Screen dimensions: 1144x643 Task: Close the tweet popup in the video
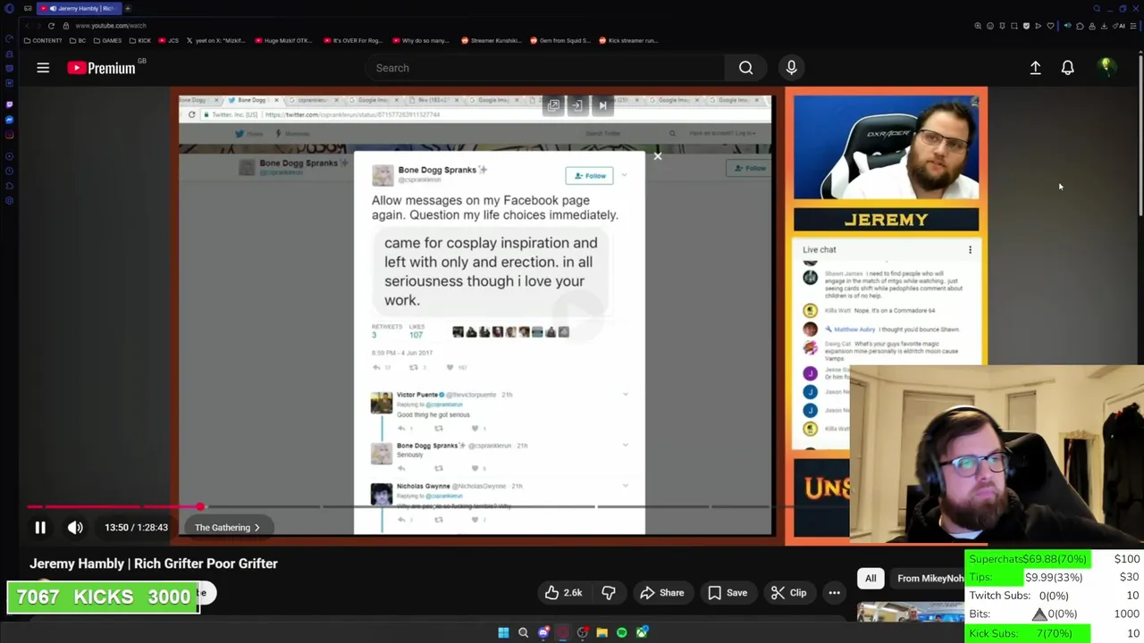pyautogui.click(x=658, y=157)
